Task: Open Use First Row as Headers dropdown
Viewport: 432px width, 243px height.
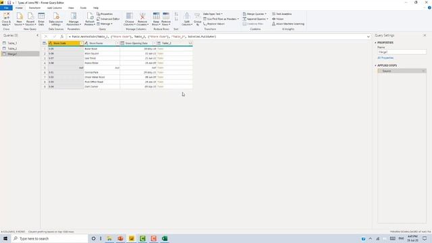Action: pyautogui.click(x=221, y=19)
